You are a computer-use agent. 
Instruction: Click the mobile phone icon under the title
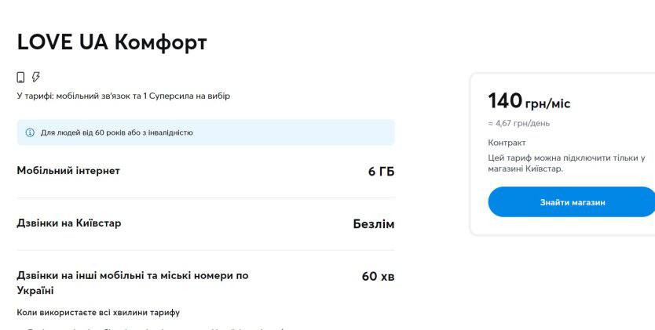click(x=21, y=77)
